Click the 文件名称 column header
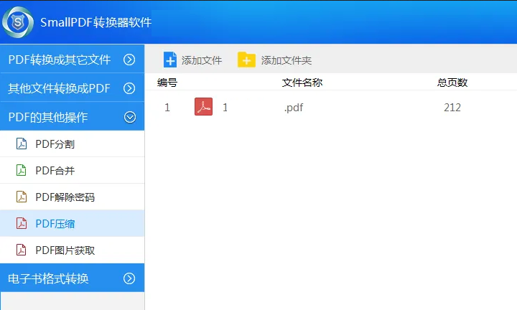 [302, 83]
